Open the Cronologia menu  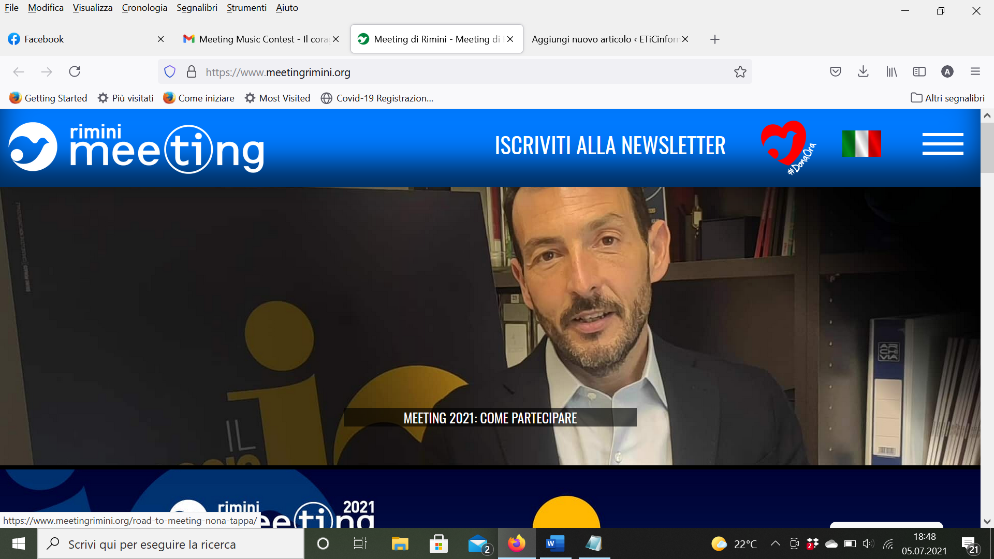(144, 8)
